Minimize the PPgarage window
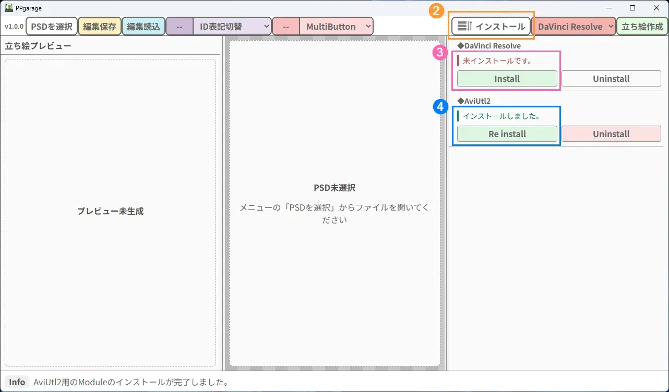 tap(608, 8)
